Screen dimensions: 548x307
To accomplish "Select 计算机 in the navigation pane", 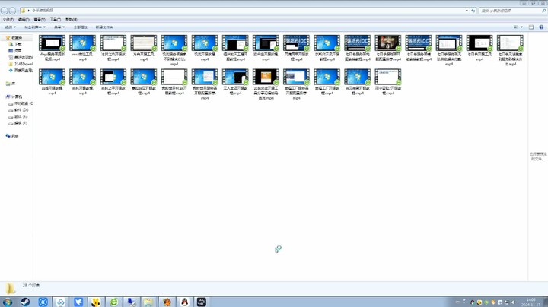I will (14, 97).
